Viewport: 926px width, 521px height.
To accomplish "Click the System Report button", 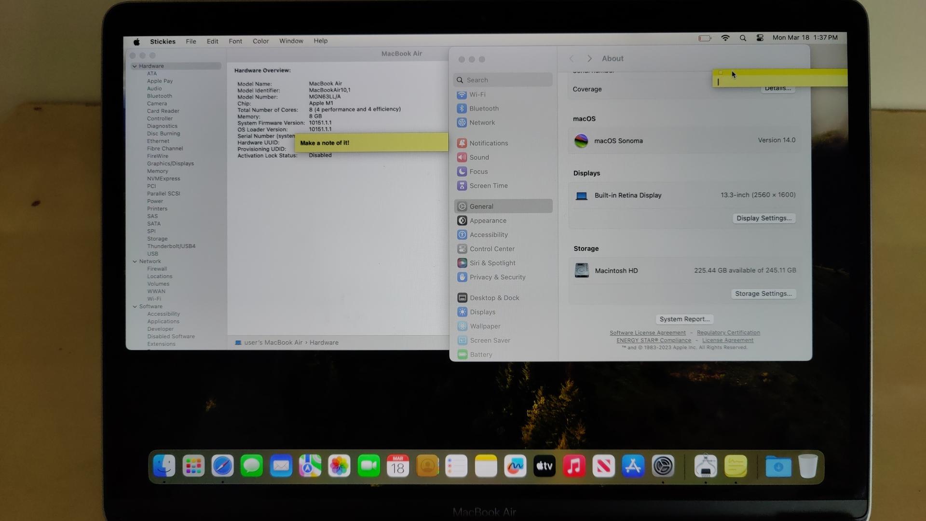I will [684, 319].
